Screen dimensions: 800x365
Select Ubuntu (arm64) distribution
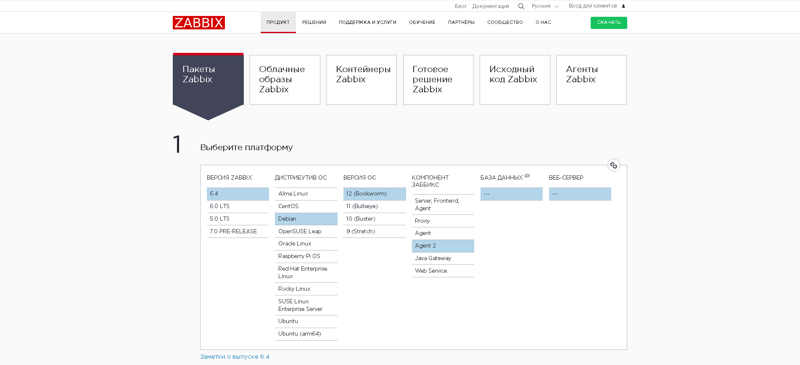click(x=306, y=334)
